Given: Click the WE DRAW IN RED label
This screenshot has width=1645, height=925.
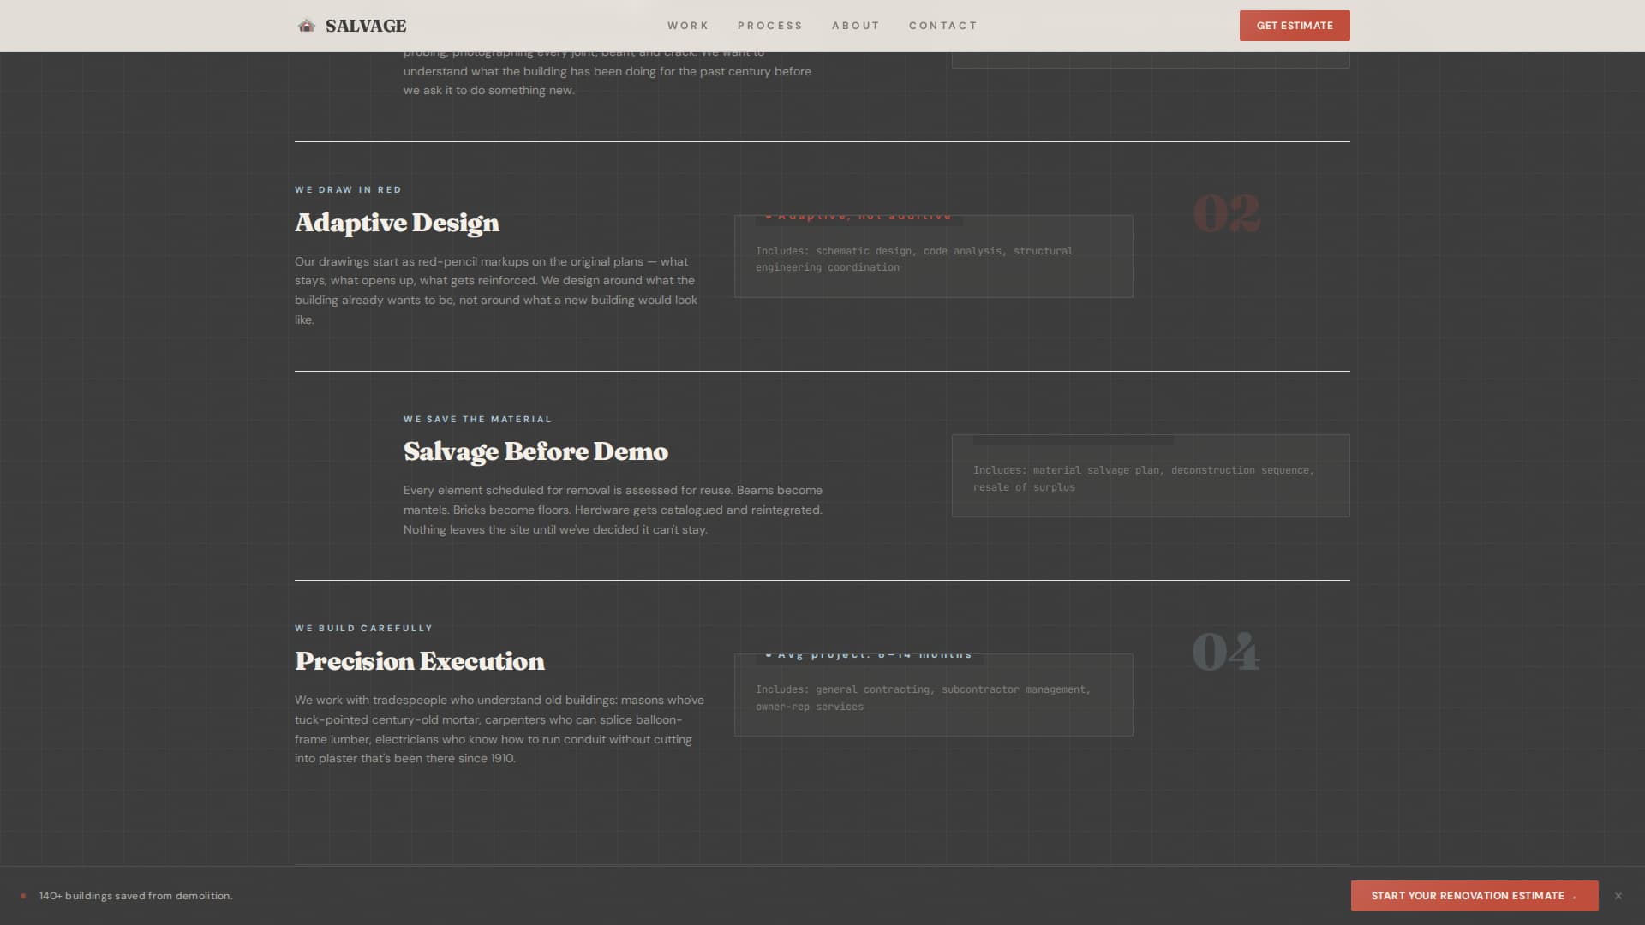Looking at the screenshot, I should [348, 190].
